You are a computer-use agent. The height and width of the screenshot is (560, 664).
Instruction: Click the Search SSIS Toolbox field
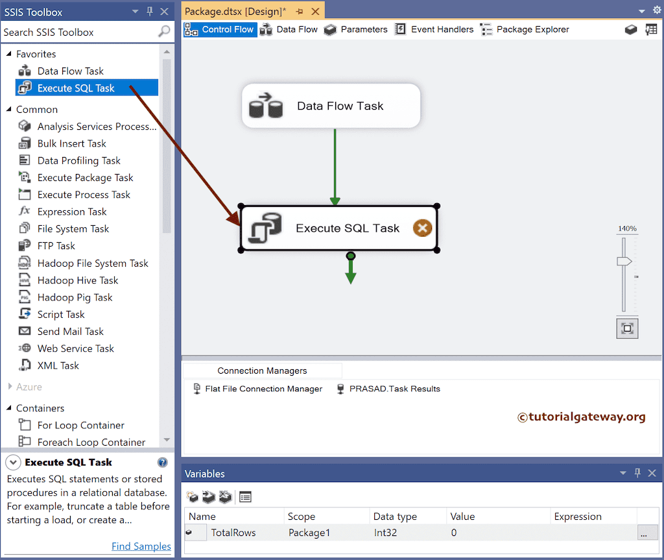pos(78,32)
